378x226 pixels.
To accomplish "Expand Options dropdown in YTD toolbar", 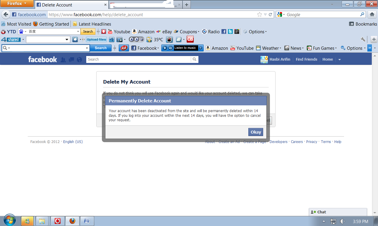I will pyautogui.click(x=266, y=32).
